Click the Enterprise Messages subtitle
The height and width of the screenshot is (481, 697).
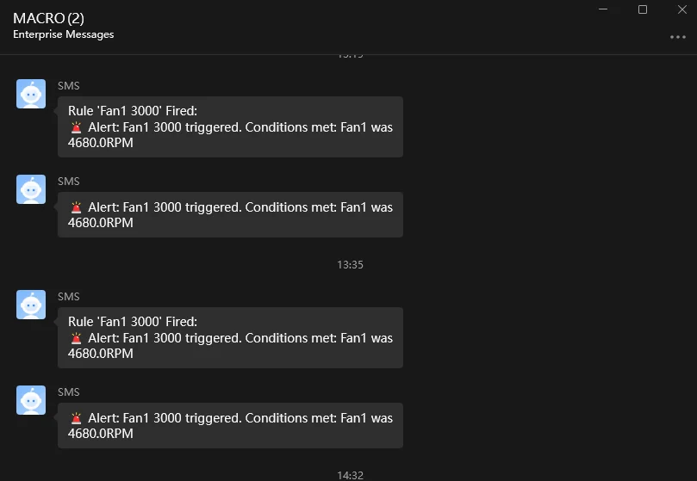pos(64,34)
